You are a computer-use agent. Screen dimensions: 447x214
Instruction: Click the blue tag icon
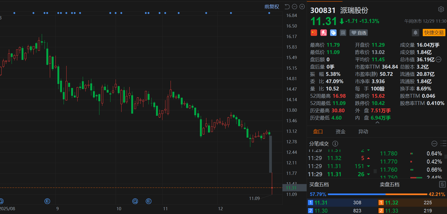[x=333, y=33]
